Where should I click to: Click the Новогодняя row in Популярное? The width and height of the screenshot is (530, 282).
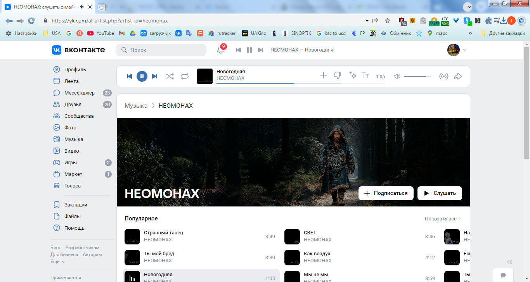201,276
